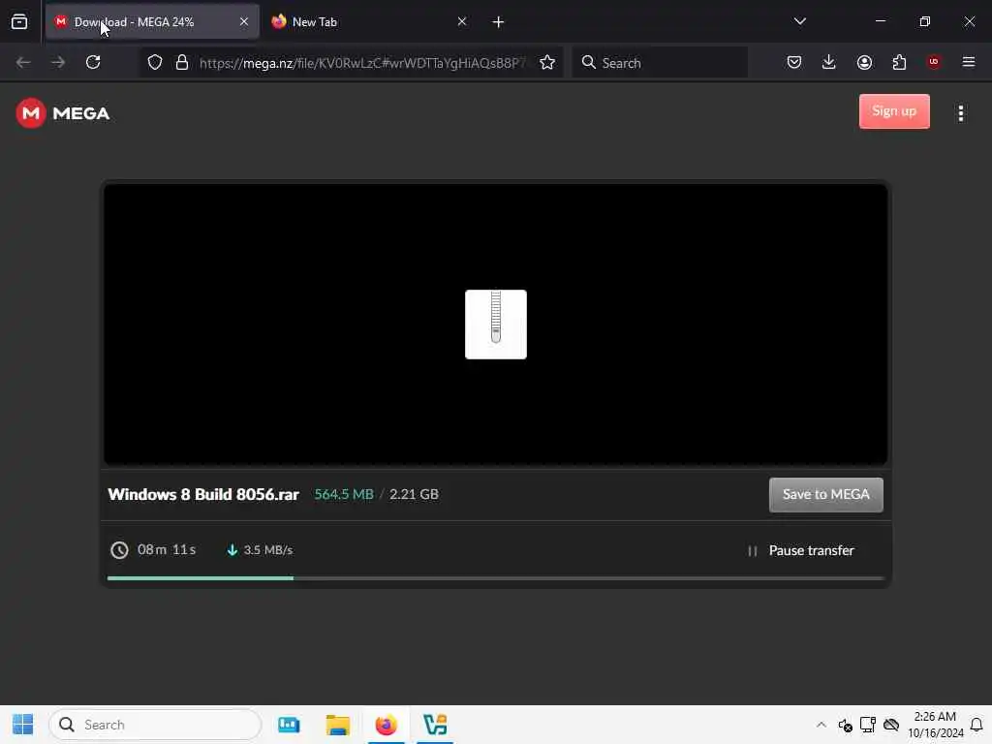Click the mega.nz URL address field
Image resolution: width=992 pixels, height=744 pixels.
[362, 63]
